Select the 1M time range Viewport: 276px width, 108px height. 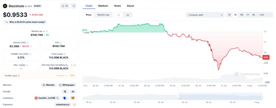[x=241, y=15]
